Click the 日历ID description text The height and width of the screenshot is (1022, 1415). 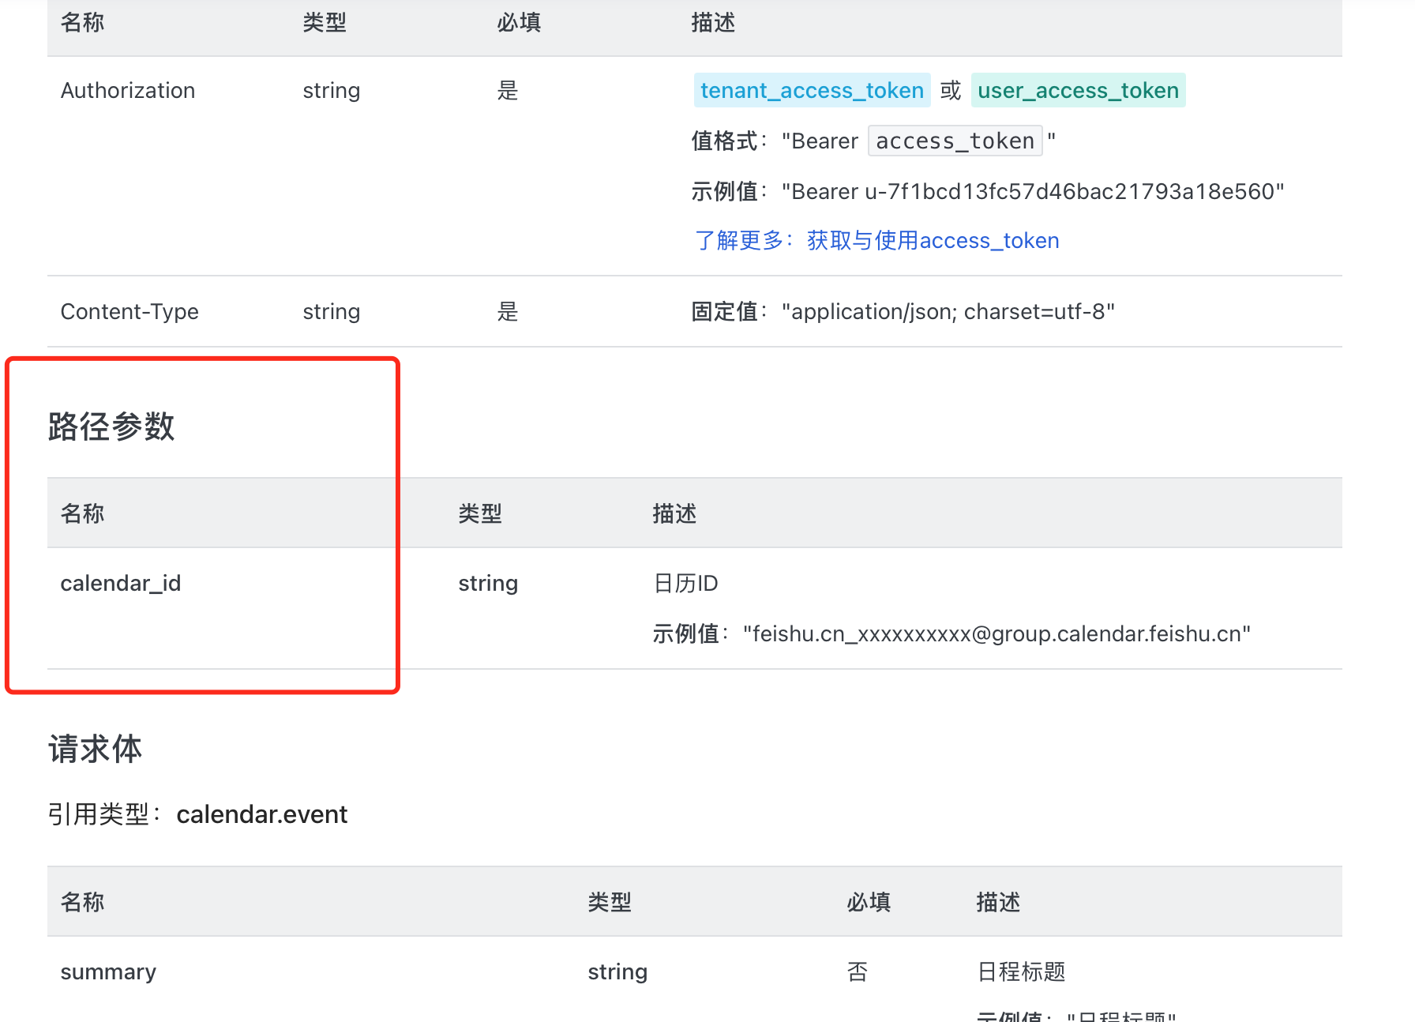[685, 584]
